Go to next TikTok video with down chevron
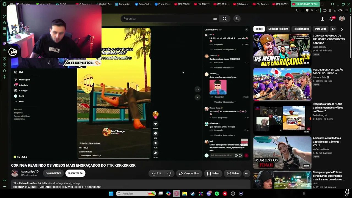The width and height of the screenshot is (352, 198). click(x=197, y=97)
